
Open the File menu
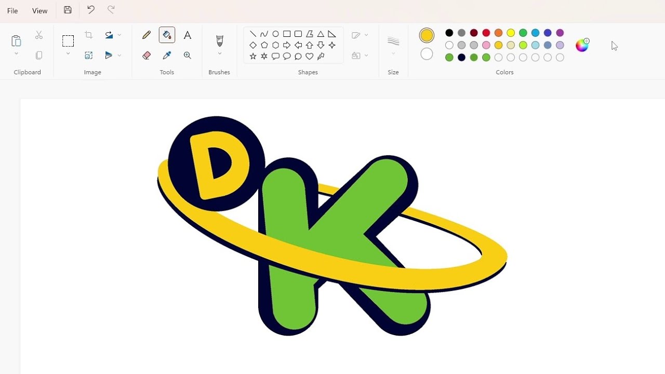[x=12, y=10]
